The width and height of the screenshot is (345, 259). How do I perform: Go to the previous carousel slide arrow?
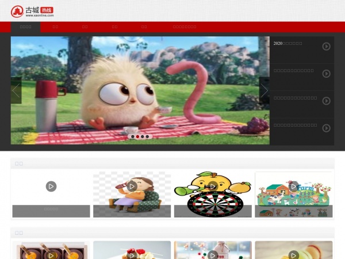pyautogui.click(x=16, y=90)
